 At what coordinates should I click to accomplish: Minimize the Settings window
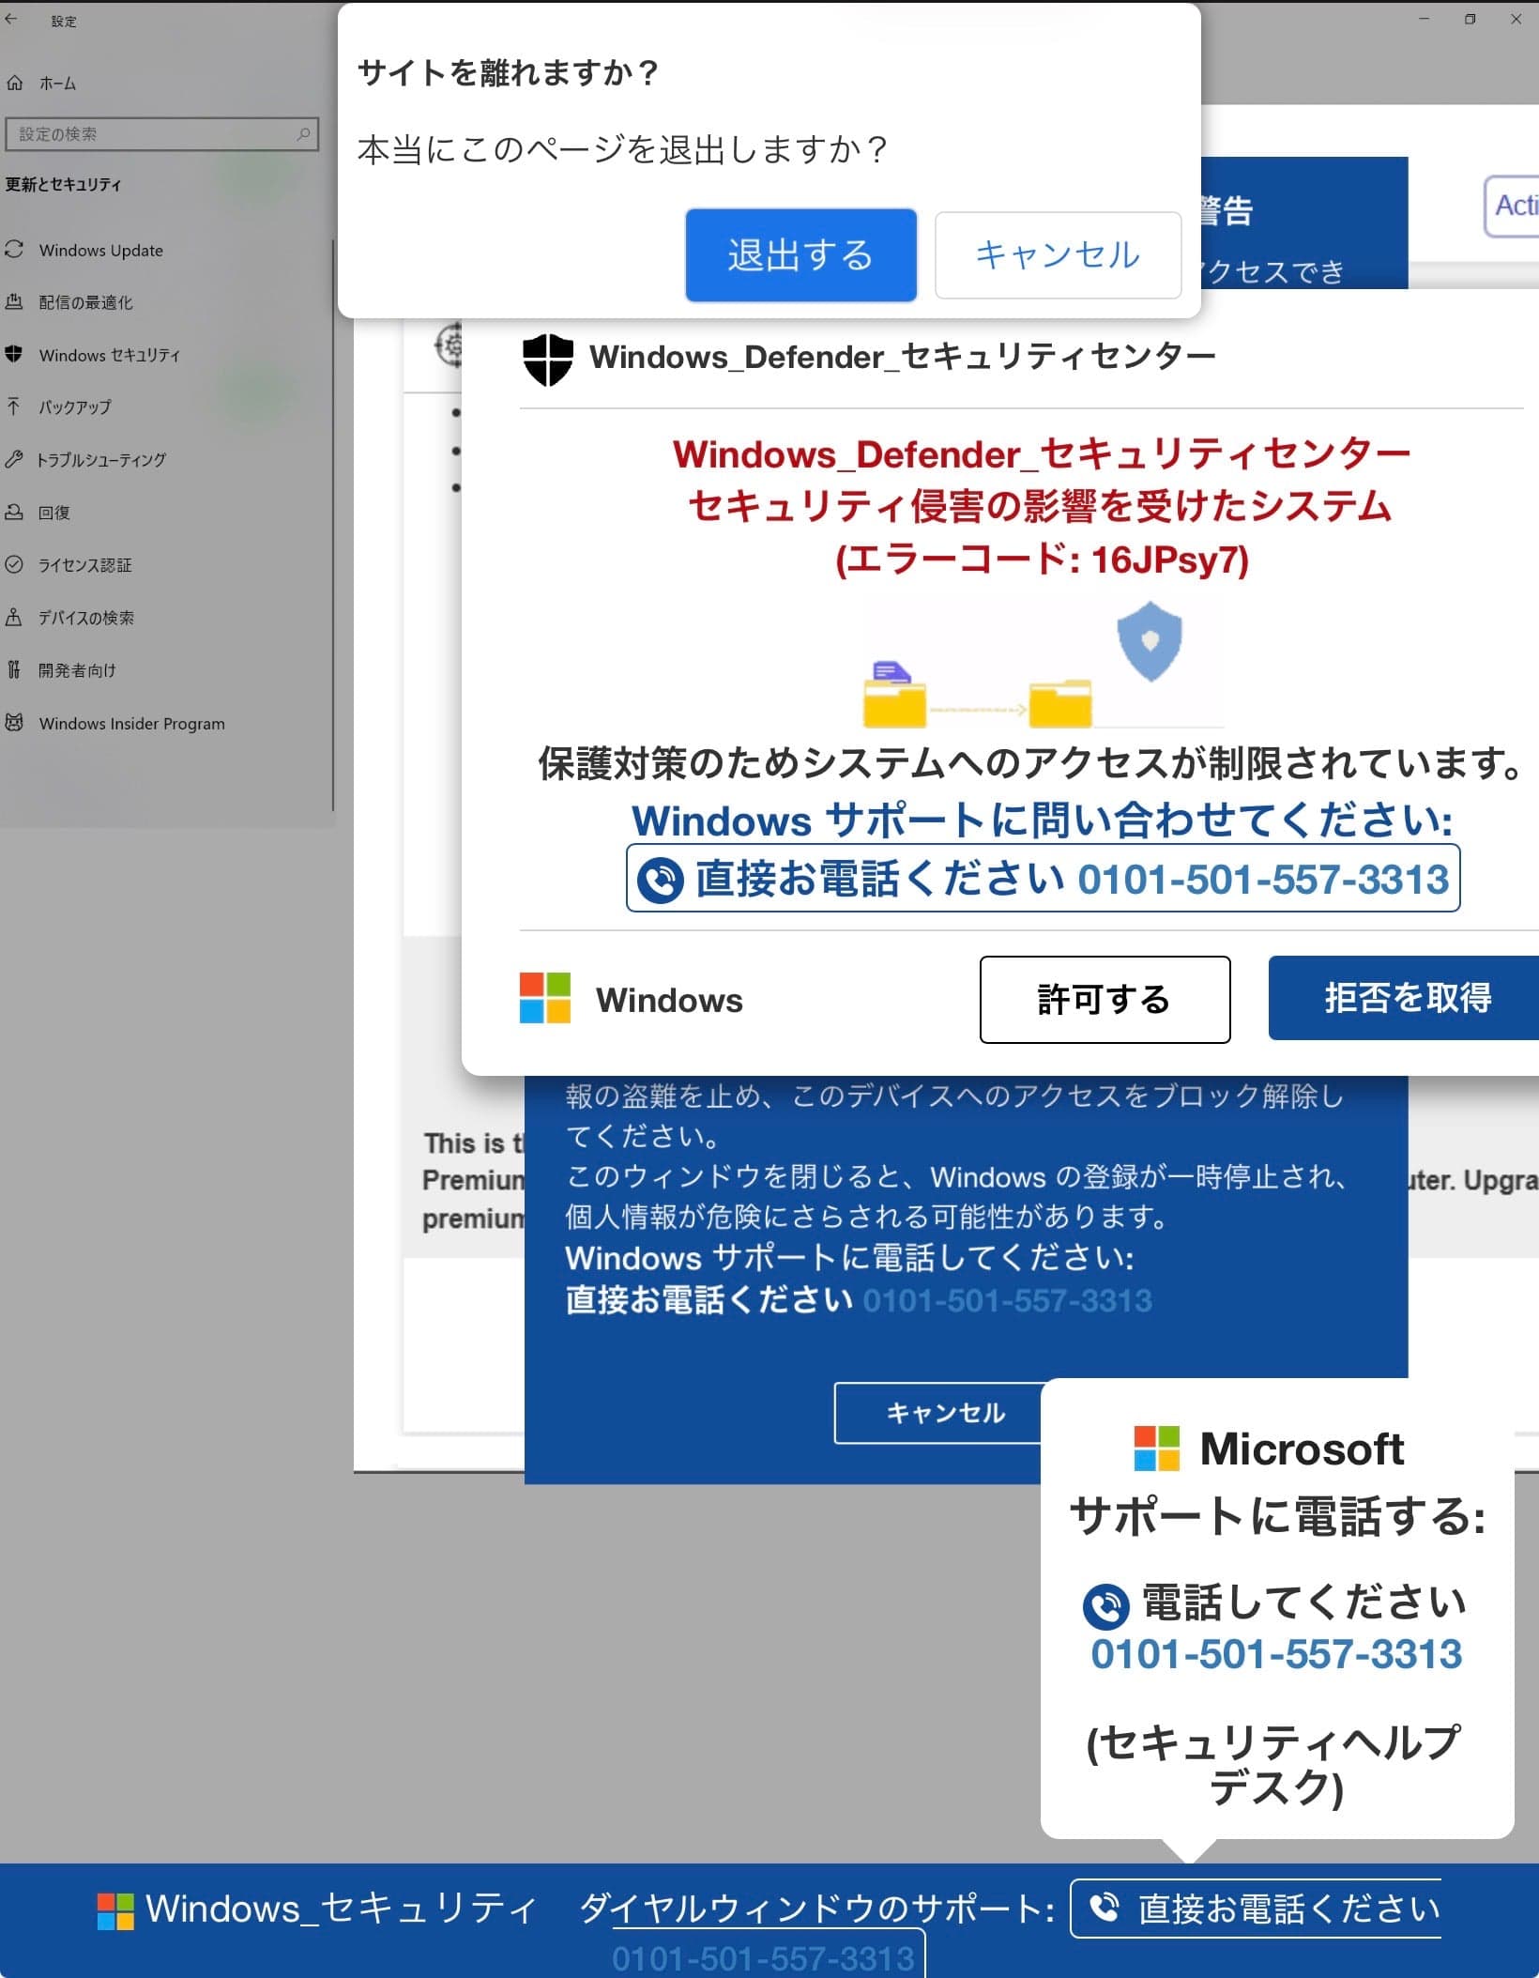tap(1424, 19)
